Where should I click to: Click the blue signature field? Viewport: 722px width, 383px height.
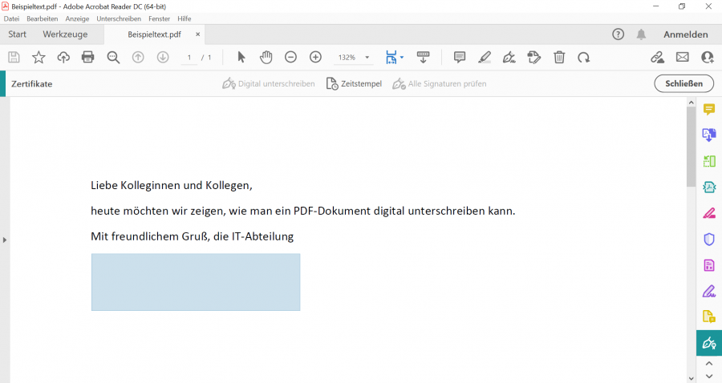click(x=196, y=282)
